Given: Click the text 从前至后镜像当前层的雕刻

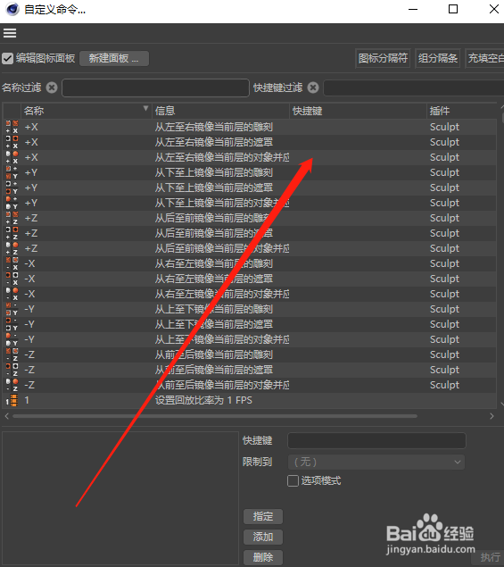Looking at the screenshot, I should (214, 354).
